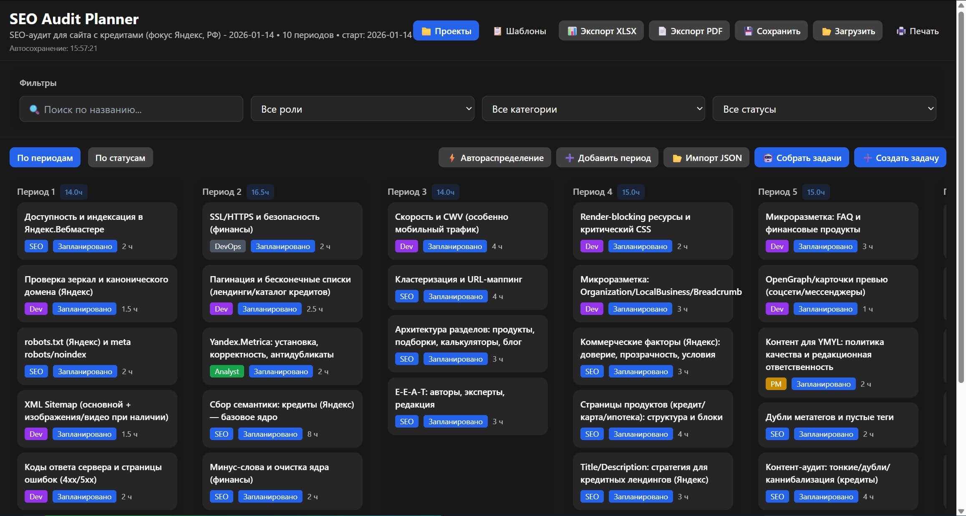Click the Поиск по названию search field
This screenshot has width=966, height=516.
coord(131,109)
